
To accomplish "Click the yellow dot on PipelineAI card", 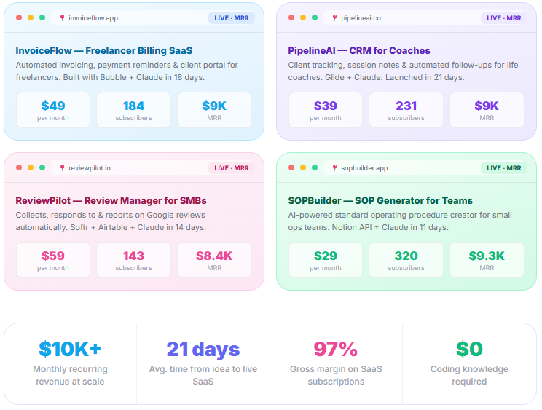I will point(303,17).
